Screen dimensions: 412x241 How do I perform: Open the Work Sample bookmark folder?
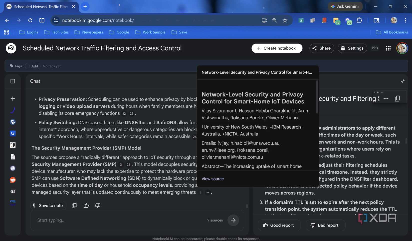[x=150, y=32]
